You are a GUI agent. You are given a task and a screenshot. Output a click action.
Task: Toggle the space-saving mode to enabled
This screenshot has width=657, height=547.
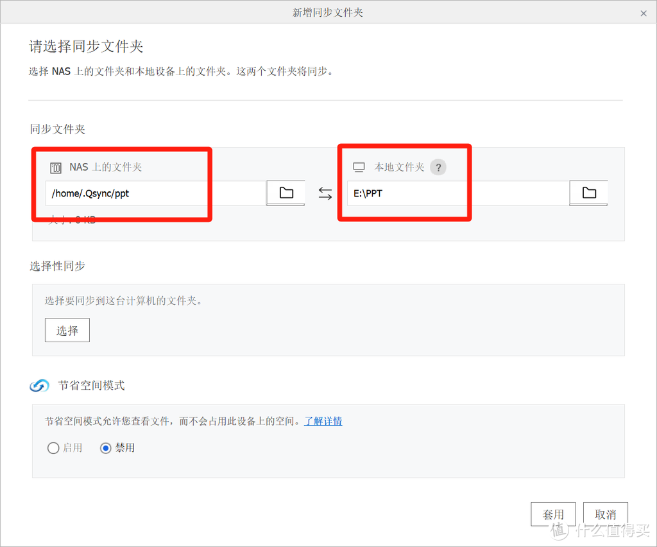[x=53, y=447]
